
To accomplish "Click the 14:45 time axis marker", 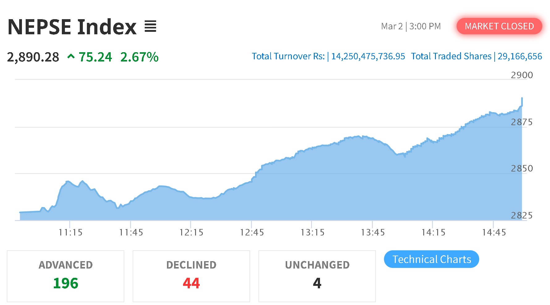I will pyautogui.click(x=494, y=232).
